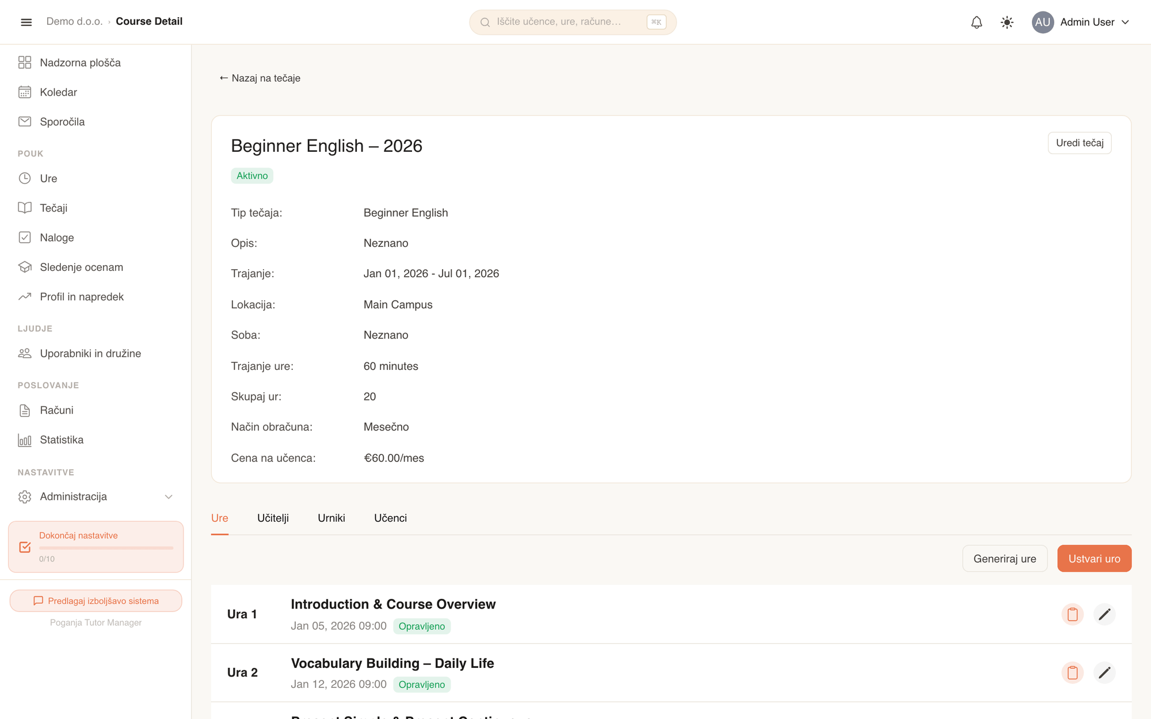Click Uredi tečaj button
Screen dimensions: 1151x719
(1079, 143)
